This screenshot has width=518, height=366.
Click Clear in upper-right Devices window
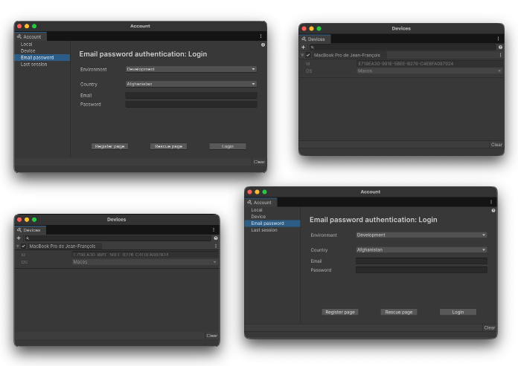pyautogui.click(x=496, y=145)
